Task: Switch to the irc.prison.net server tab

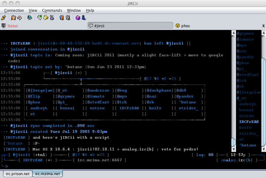Action: (18, 174)
